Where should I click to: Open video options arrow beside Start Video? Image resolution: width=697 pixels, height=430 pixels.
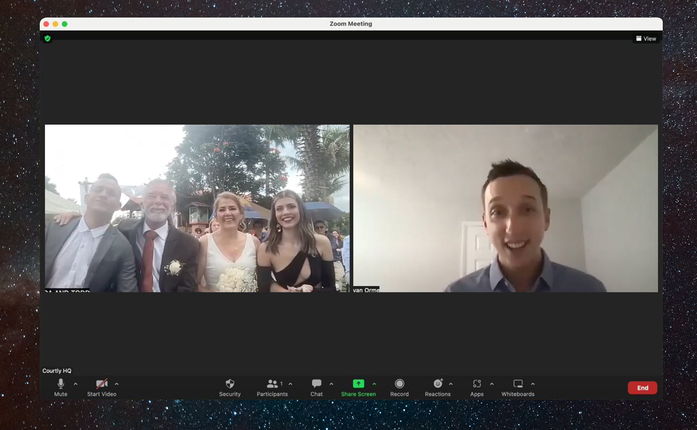(x=117, y=384)
